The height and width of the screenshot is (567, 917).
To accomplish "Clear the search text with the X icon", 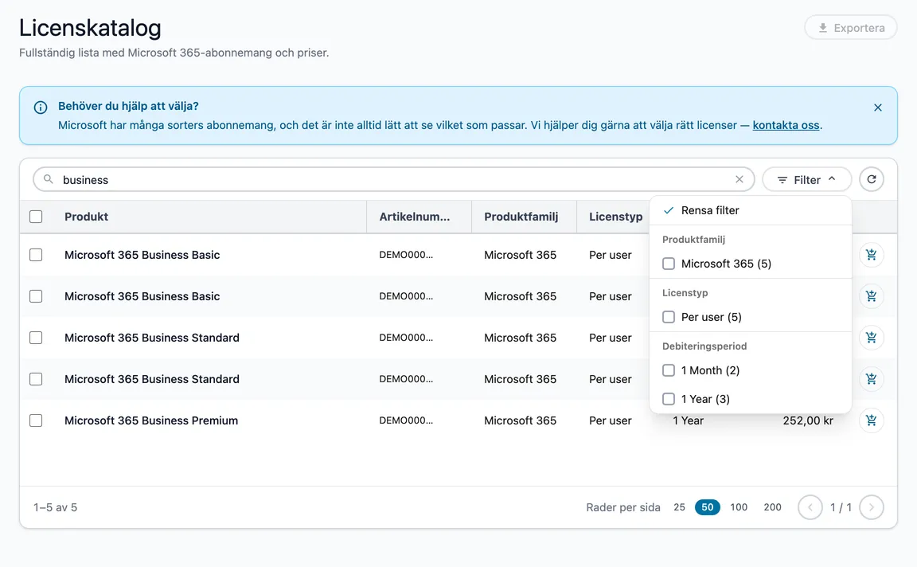I will (739, 179).
